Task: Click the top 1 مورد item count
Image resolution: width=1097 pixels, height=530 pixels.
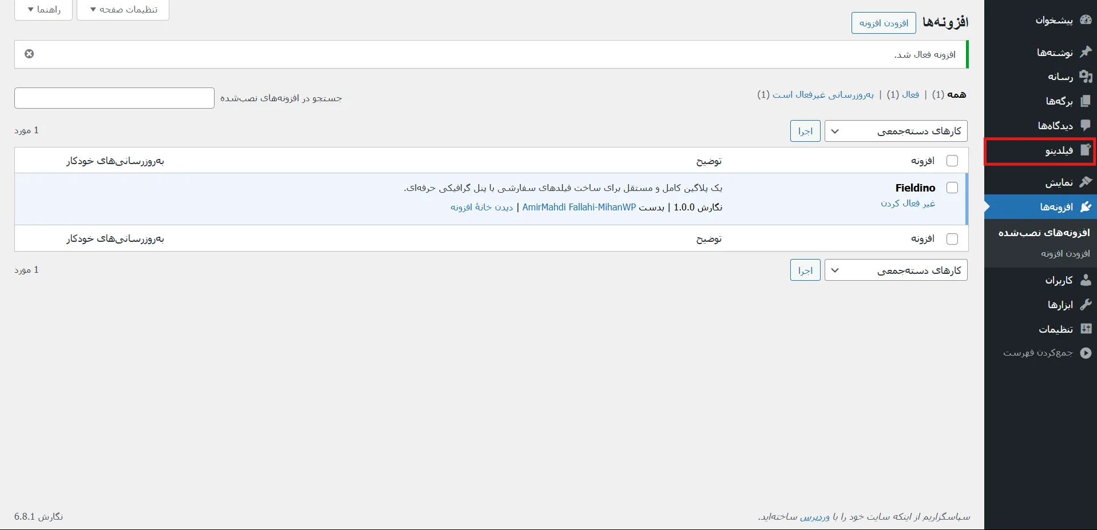Action: [26, 130]
